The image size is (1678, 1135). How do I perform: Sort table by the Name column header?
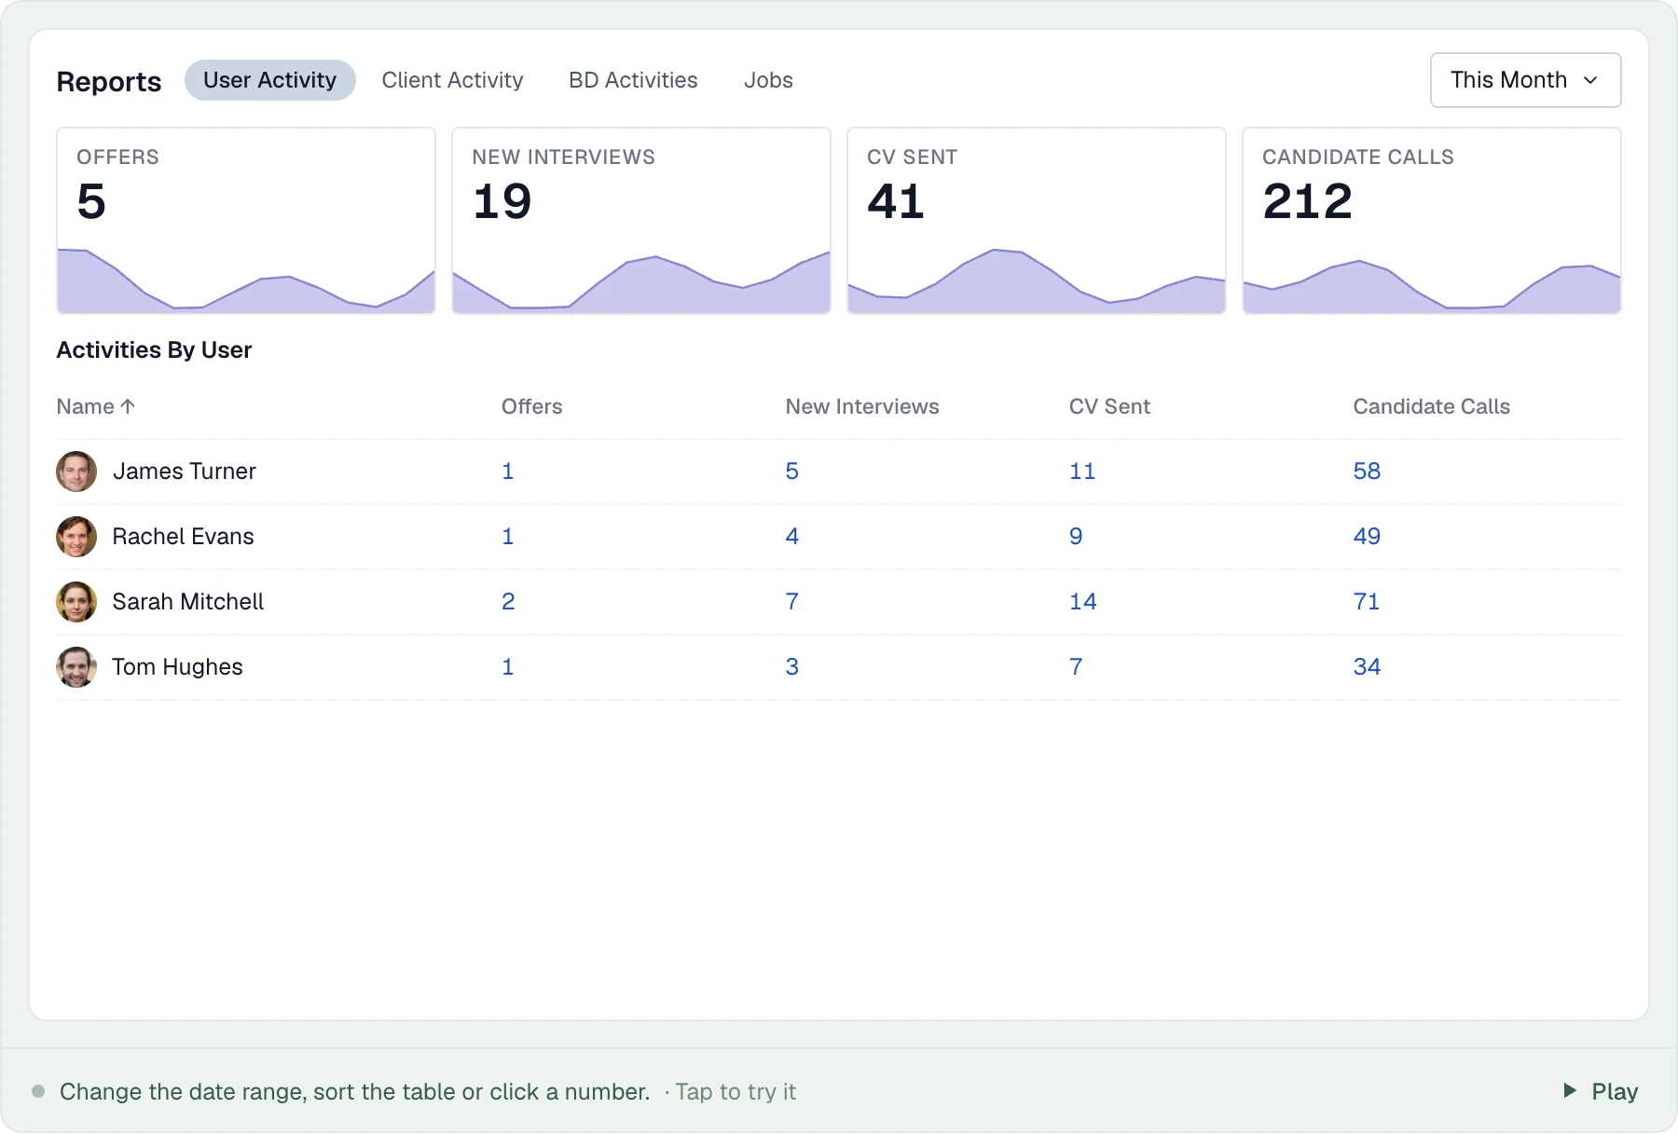(95, 406)
